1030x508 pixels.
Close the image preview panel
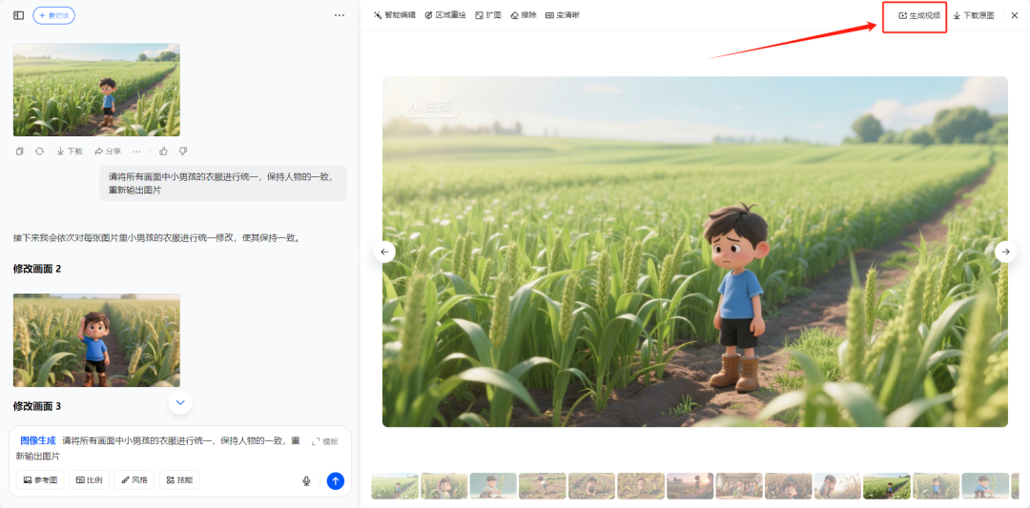tap(1014, 15)
